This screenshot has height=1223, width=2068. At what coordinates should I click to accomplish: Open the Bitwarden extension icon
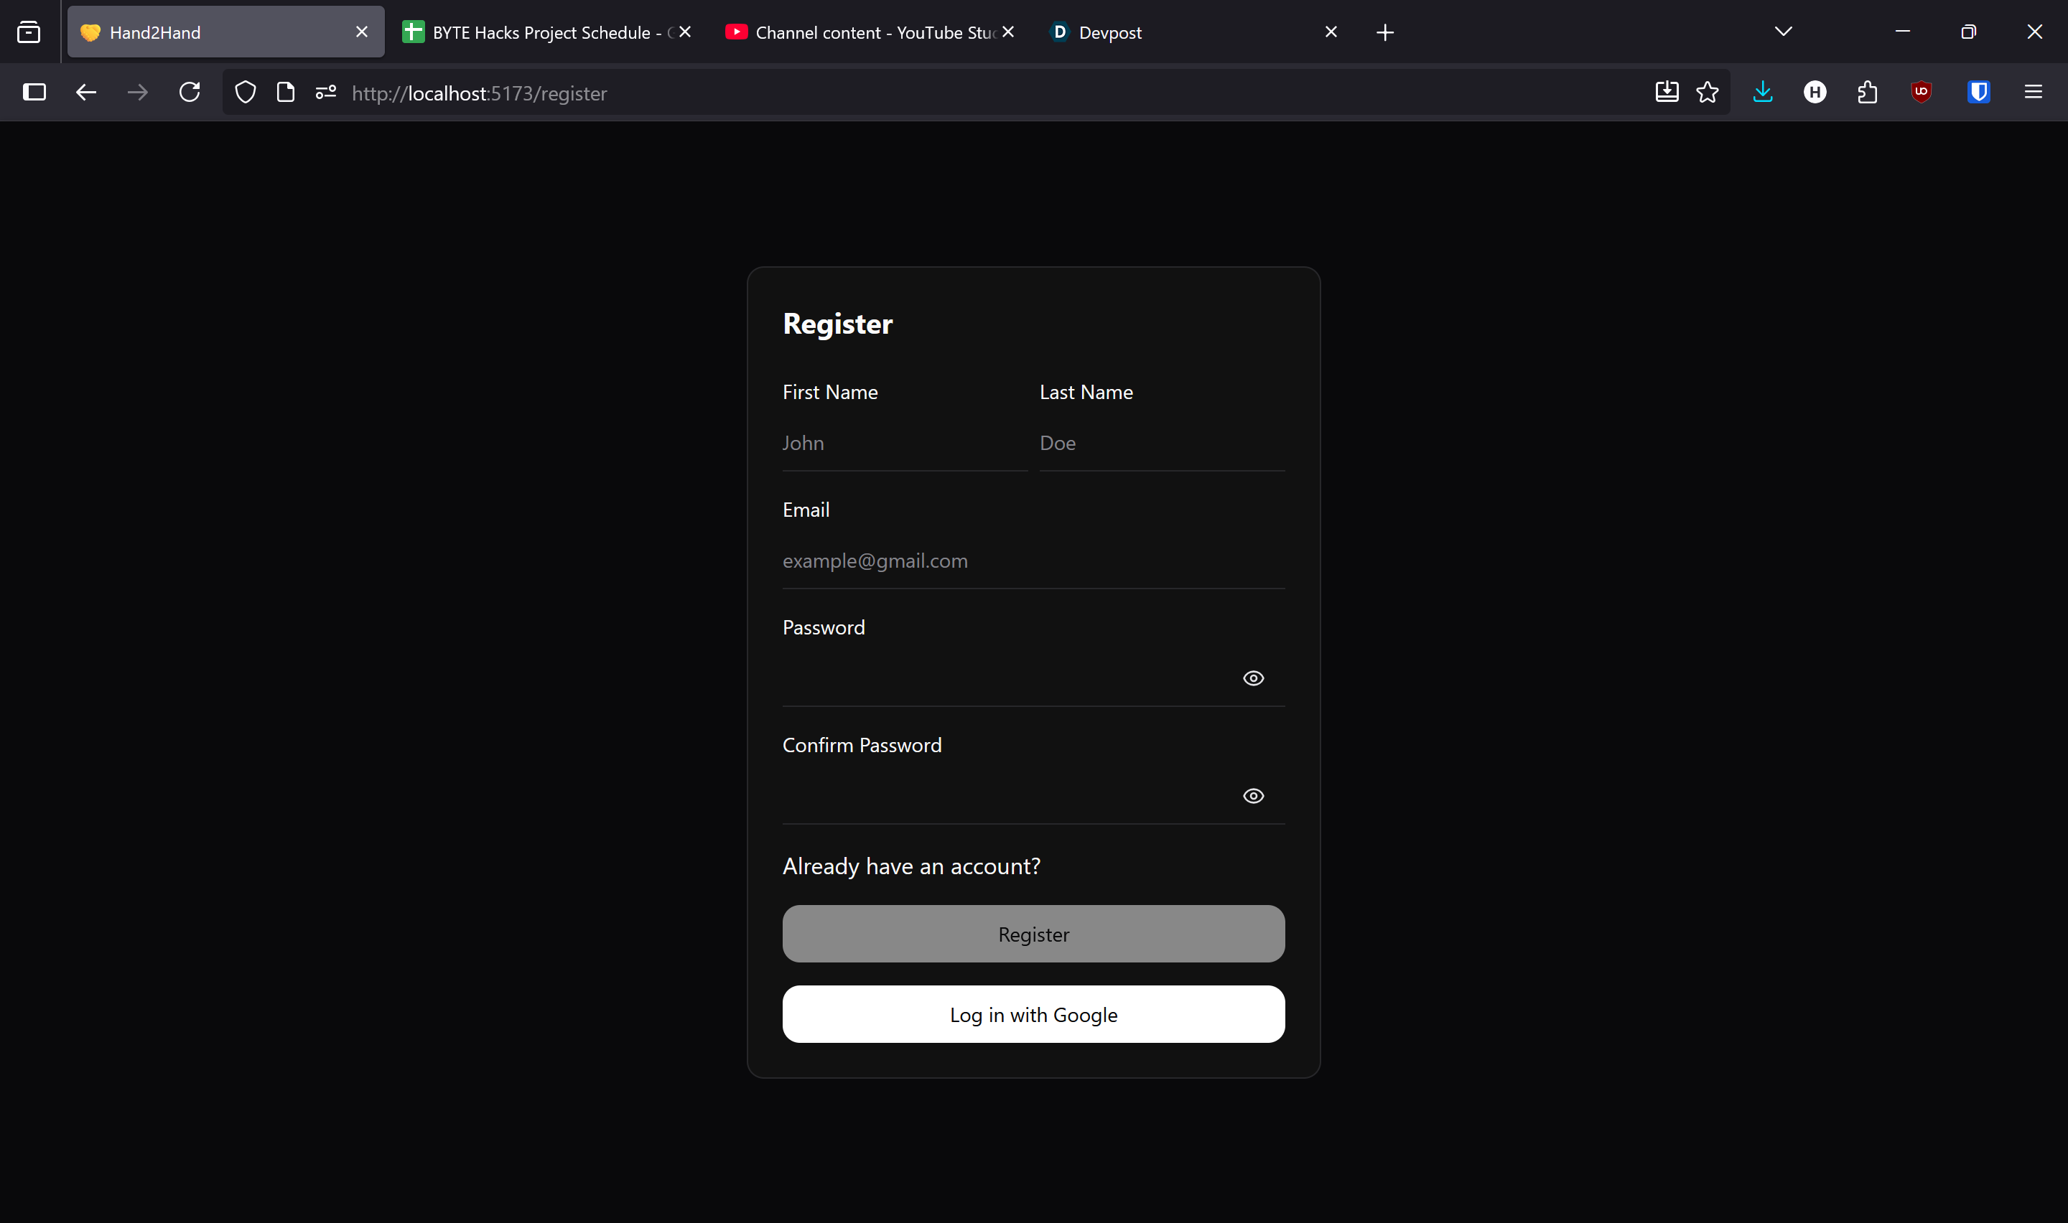pos(1978,93)
